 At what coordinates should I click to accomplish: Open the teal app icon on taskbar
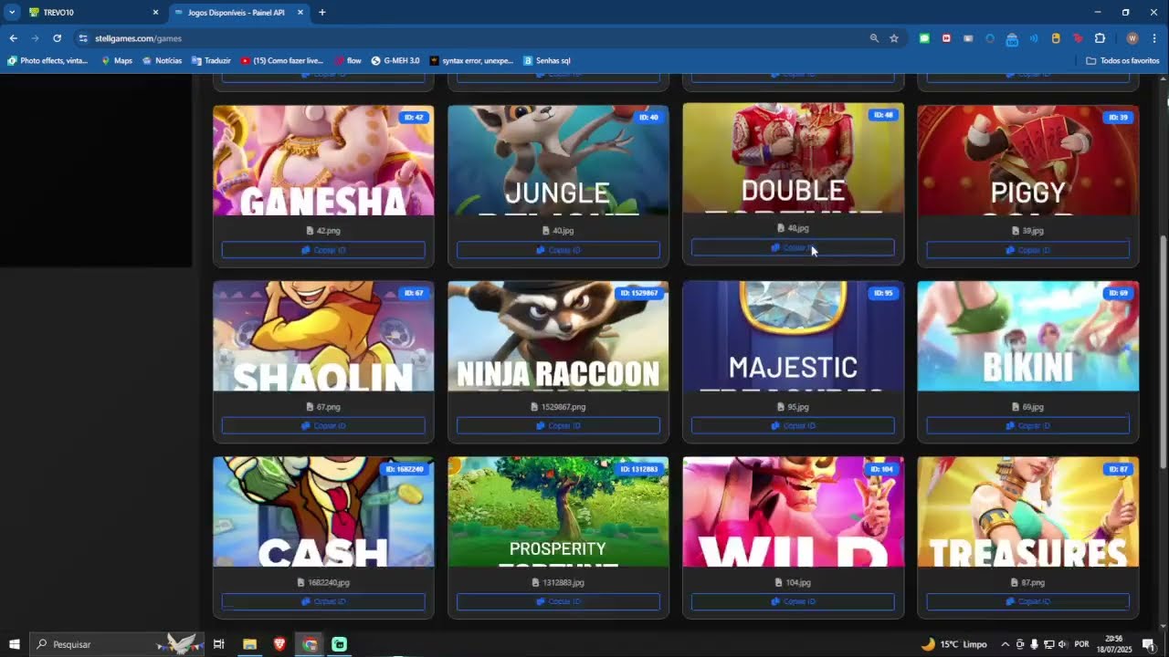(340, 644)
